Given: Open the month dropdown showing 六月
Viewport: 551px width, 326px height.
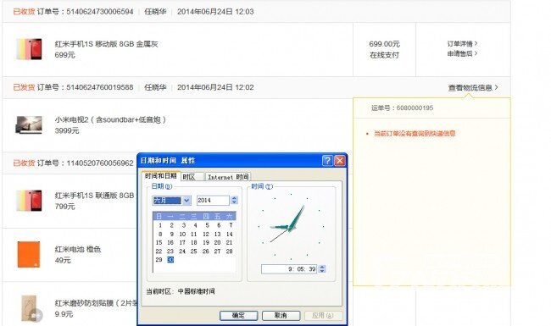Looking at the screenshot, I should coord(186,201).
